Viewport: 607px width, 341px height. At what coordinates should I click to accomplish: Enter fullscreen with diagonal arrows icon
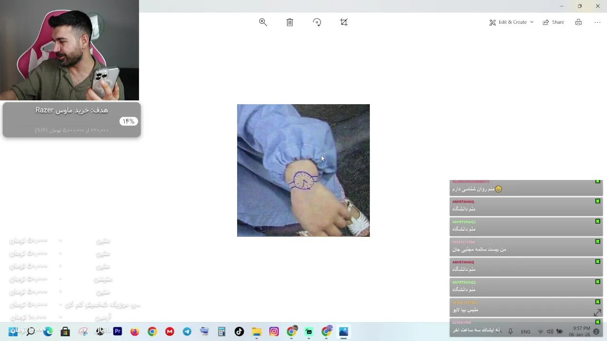[598, 313]
